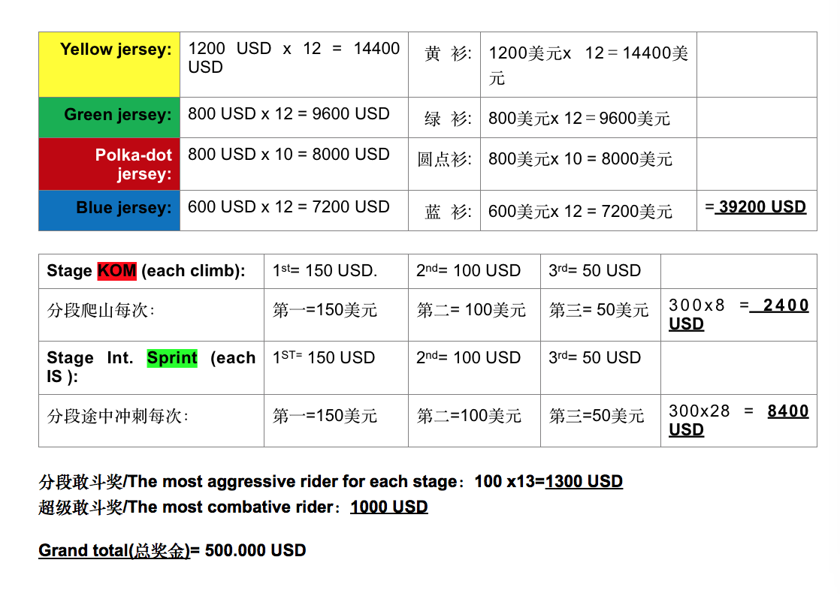Click the green Green jersey cell

(x=109, y=118)
